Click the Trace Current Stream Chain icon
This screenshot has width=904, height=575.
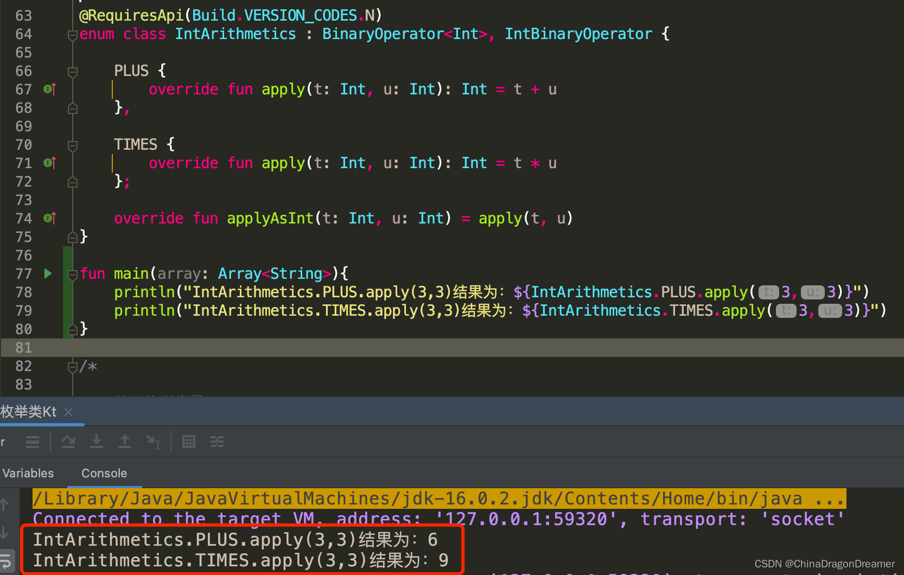(x=217, y=442)
